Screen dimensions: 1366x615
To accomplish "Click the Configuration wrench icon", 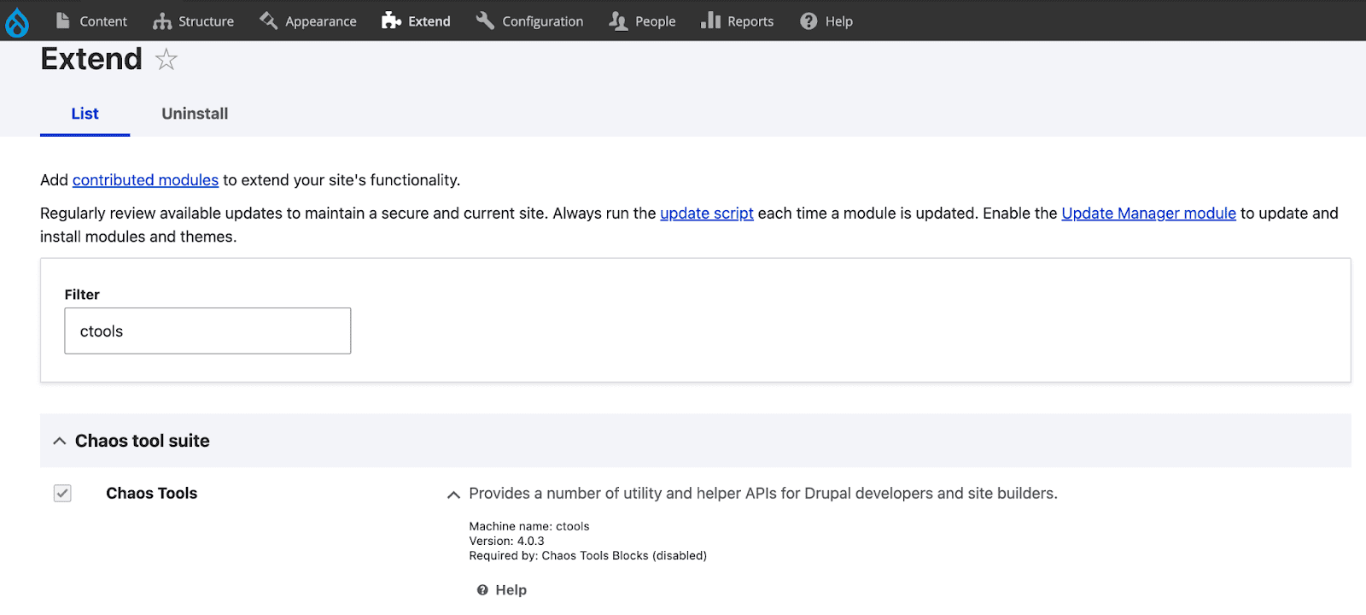I will point(485,20).
